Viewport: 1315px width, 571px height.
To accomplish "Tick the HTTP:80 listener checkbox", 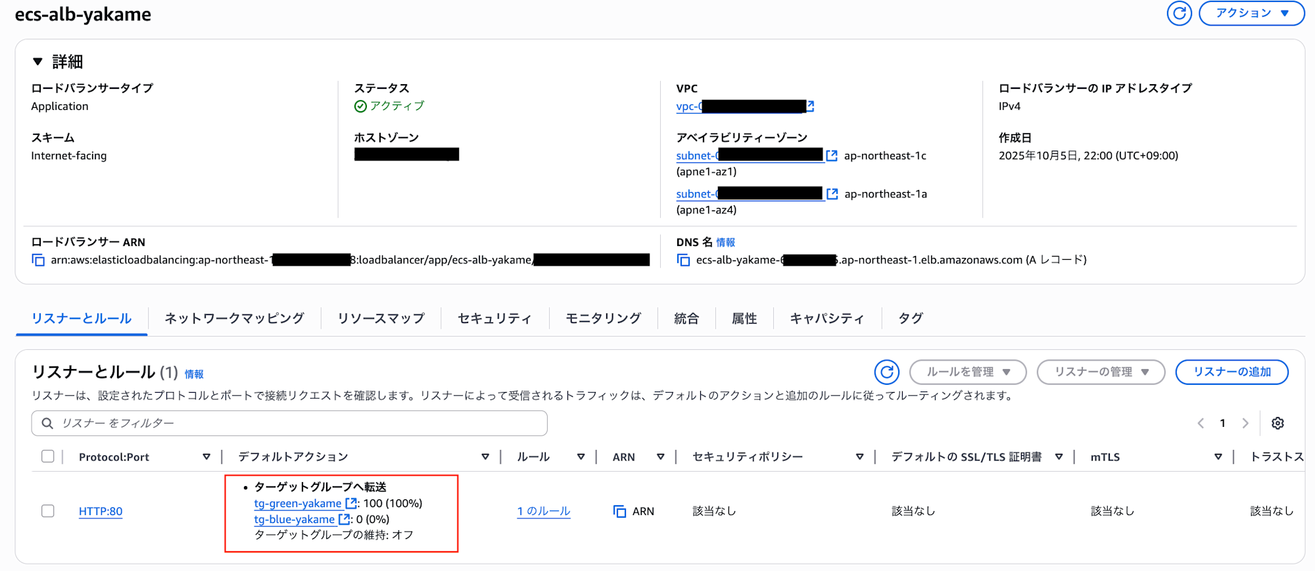I will tap(48, 511).
